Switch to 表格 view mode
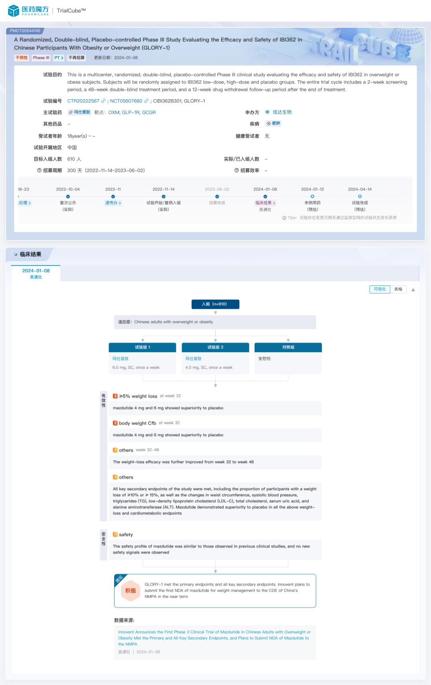The image size is (431, 685). pos(398,290)
